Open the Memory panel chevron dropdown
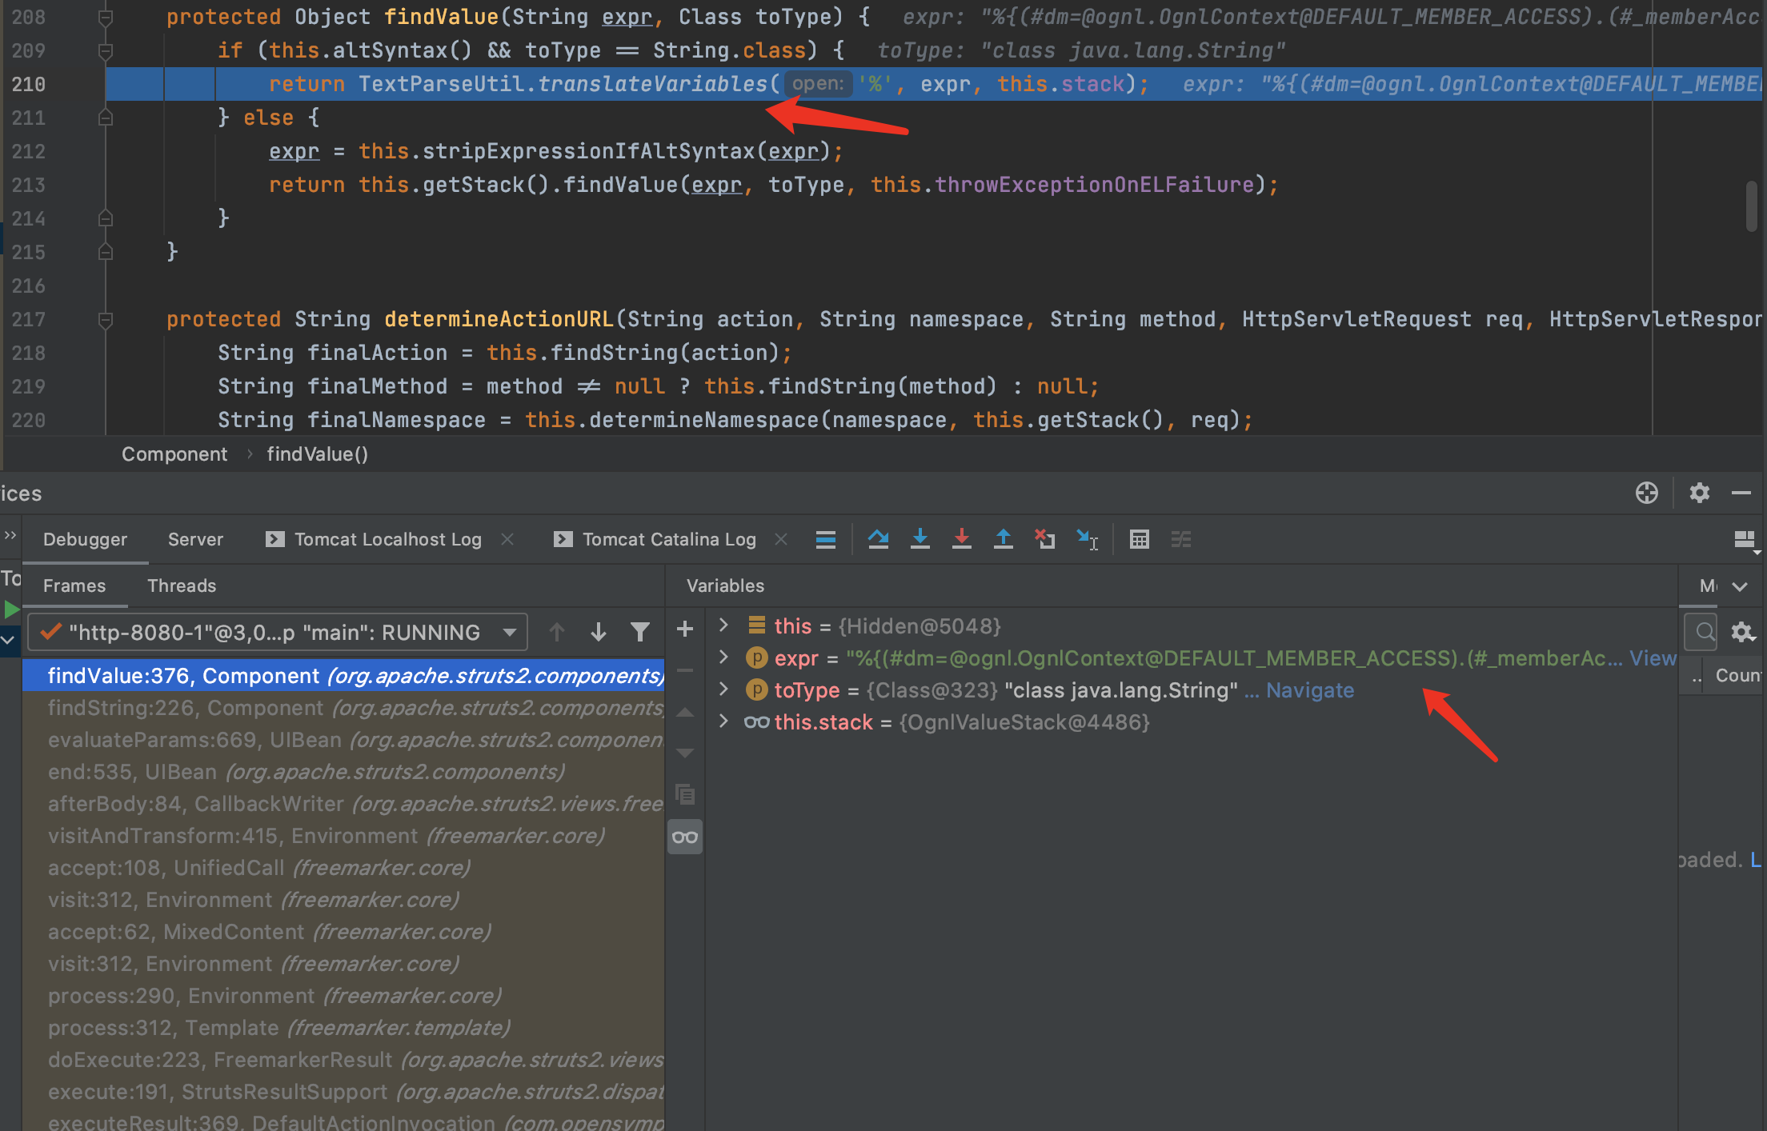 pyautogui.click(x=1740, y=585)
